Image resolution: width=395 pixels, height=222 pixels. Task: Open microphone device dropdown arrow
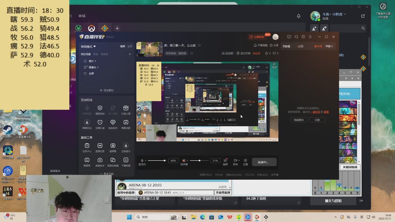[x=145, y=161]
